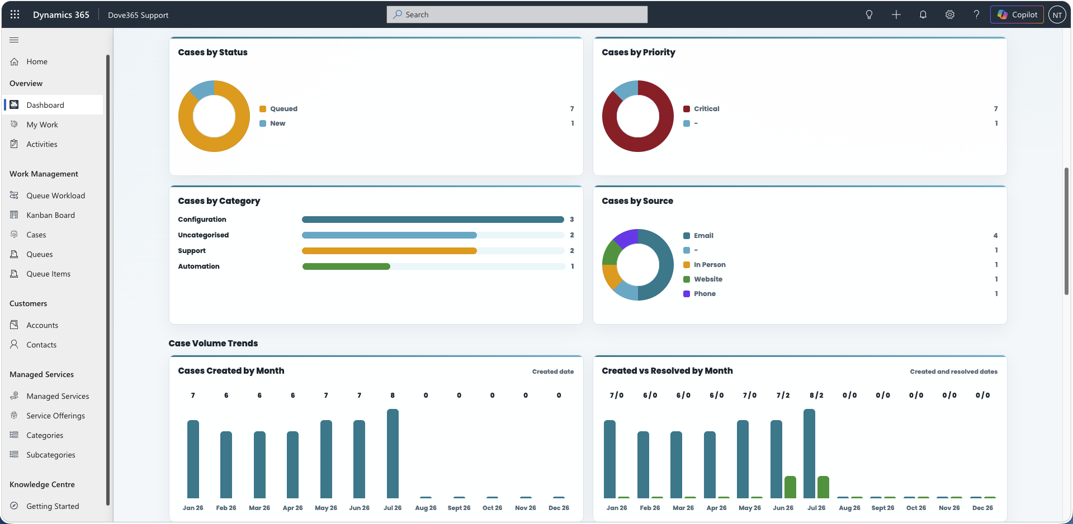The image size is (1073, 524).
Task: Click the 'In Person' source legend label
Action: (710, 265)
